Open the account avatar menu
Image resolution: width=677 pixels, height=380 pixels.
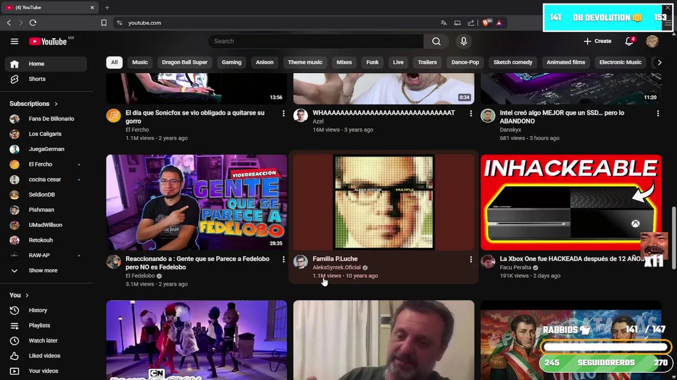[x=652, y=41]
